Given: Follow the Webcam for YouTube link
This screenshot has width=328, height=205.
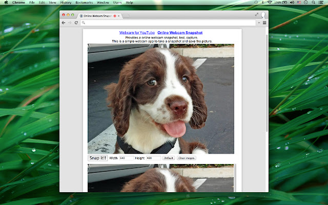Looking at the screenshot, I should pyautogui.click(x=137, y=33).
